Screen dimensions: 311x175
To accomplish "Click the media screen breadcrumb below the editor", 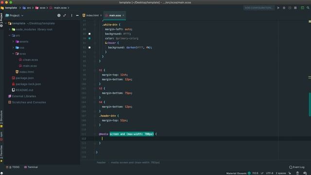I will point(135,162).
